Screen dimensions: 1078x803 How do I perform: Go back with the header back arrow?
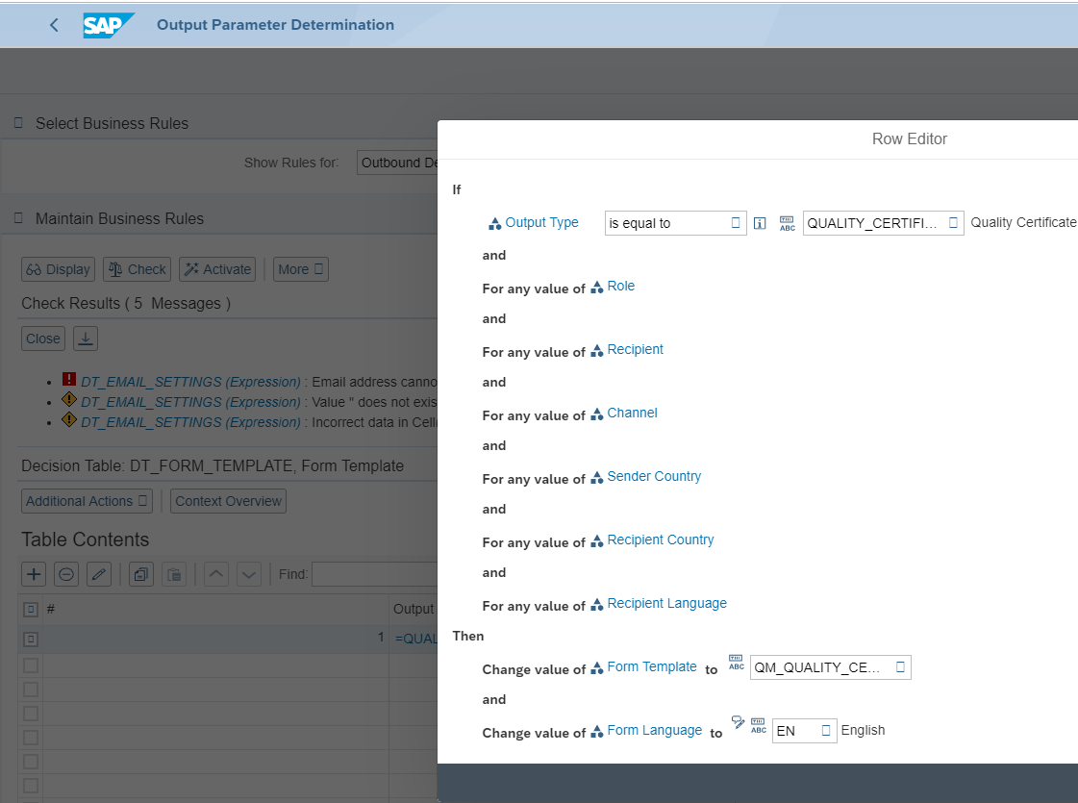tap(54, 25)
